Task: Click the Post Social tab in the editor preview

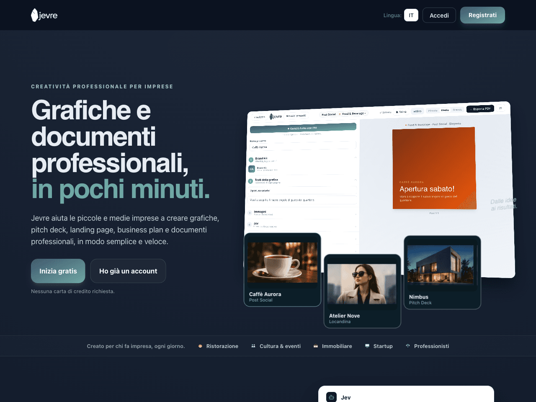Action: pyautogui.click(x=328, y=114)
